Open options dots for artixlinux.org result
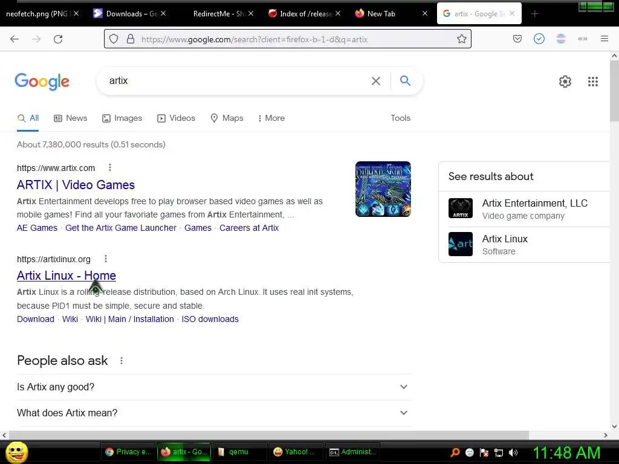 tap(105, 259)
